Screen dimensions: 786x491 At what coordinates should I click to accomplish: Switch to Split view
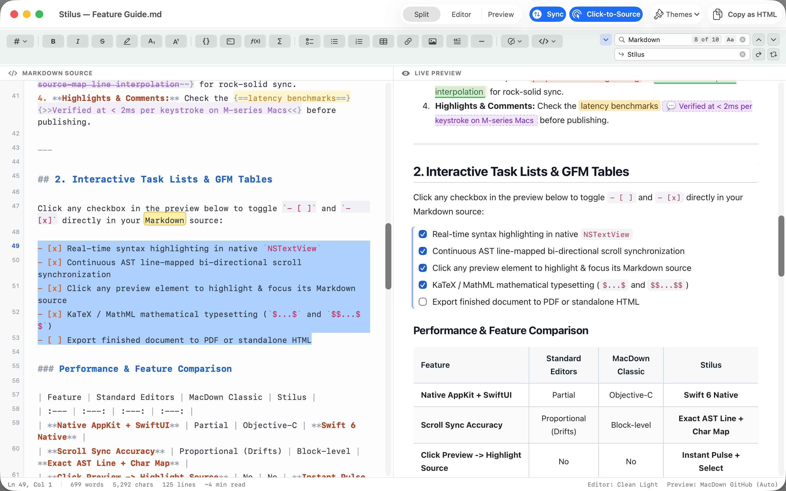[421, 14]
